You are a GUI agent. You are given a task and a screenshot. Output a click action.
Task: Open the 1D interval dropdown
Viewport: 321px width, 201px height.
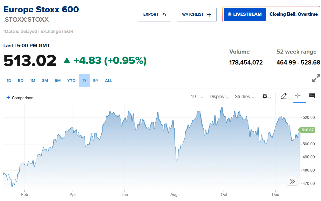point(197,96)
